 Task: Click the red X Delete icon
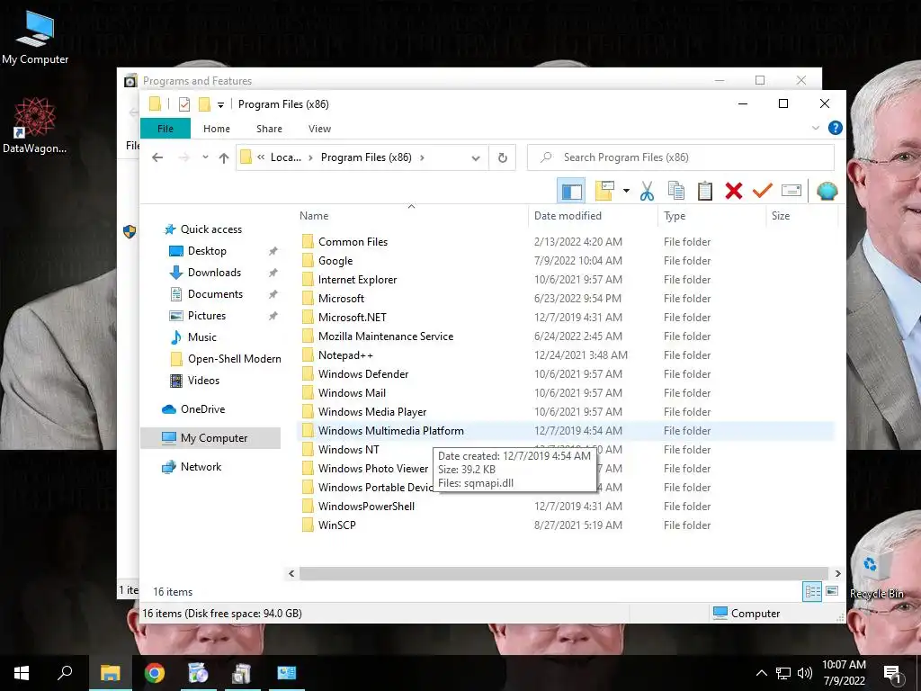(734, 191)
